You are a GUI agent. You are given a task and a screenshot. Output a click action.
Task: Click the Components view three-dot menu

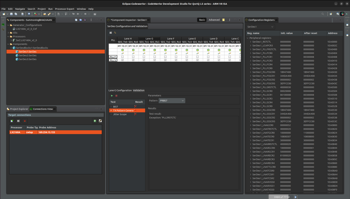(91, 20)
